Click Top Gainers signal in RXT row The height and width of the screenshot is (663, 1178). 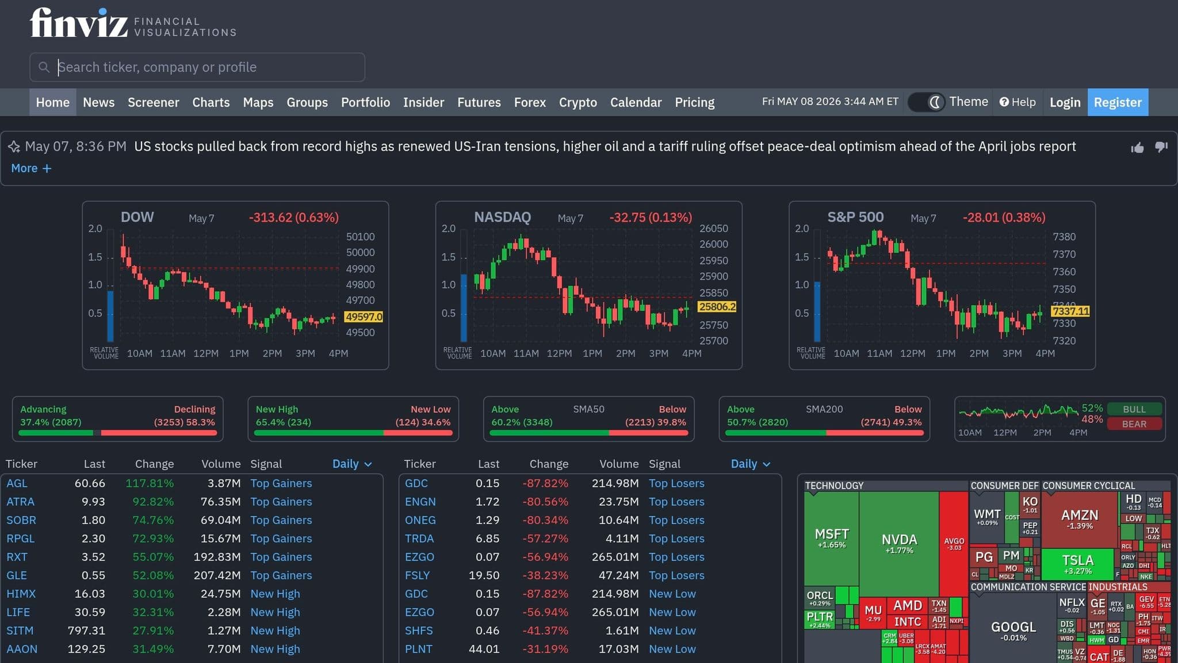pyautogui.click(x=281, y=557)
